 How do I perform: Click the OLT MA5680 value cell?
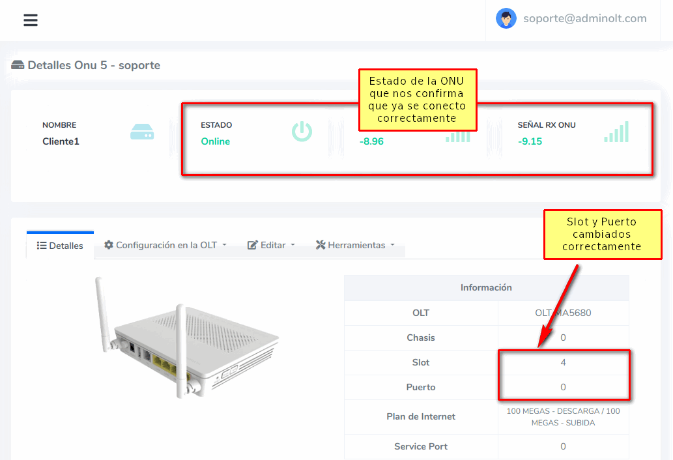[x=563, y=313]
